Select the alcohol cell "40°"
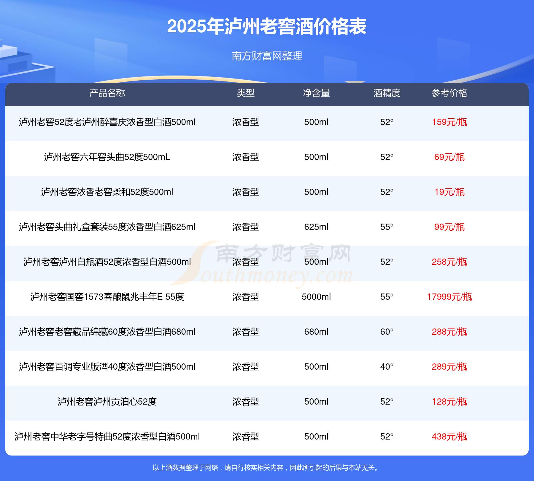534x481 pixels. click(387, 367)
